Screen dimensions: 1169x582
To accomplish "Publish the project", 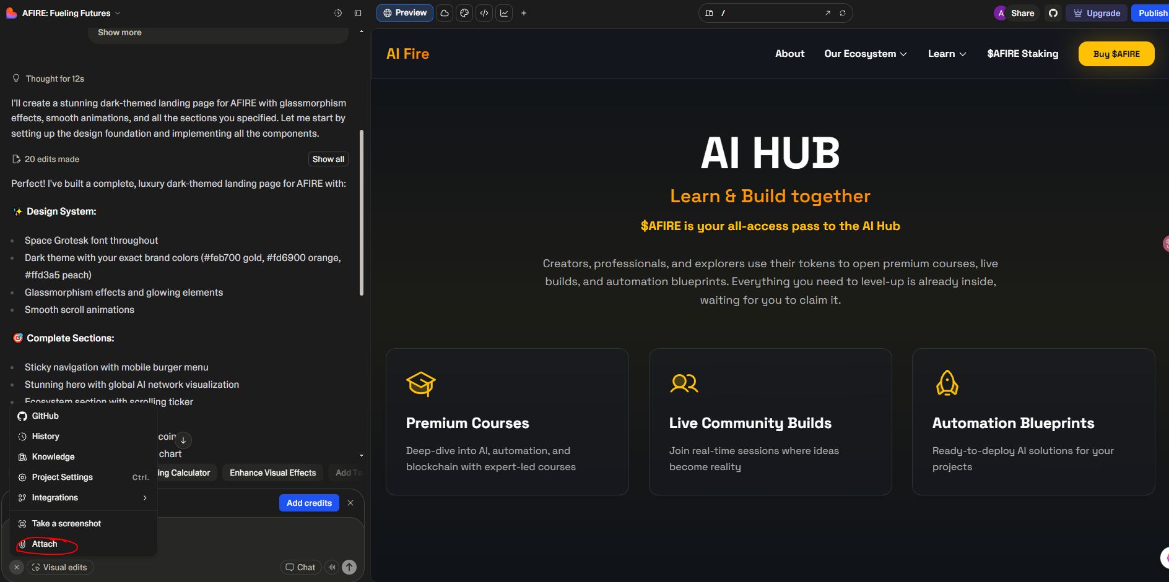I will click(1152, 13).
